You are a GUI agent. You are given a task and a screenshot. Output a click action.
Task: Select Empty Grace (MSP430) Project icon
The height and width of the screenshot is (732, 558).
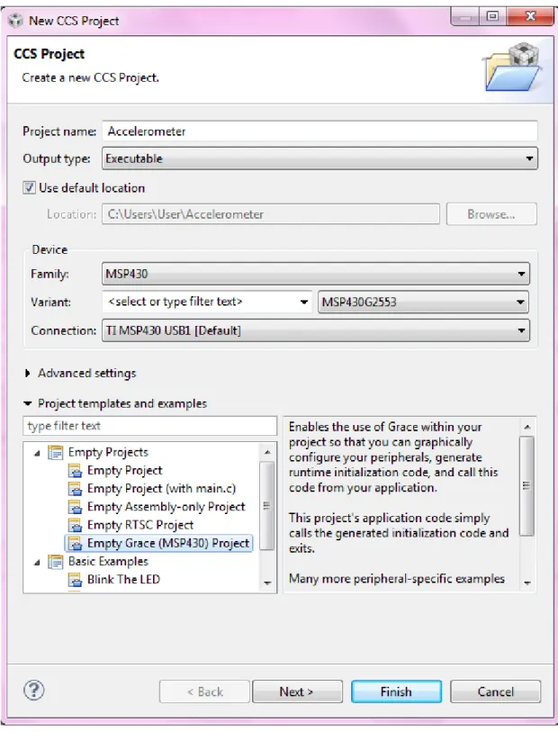(x=75, y=544)
